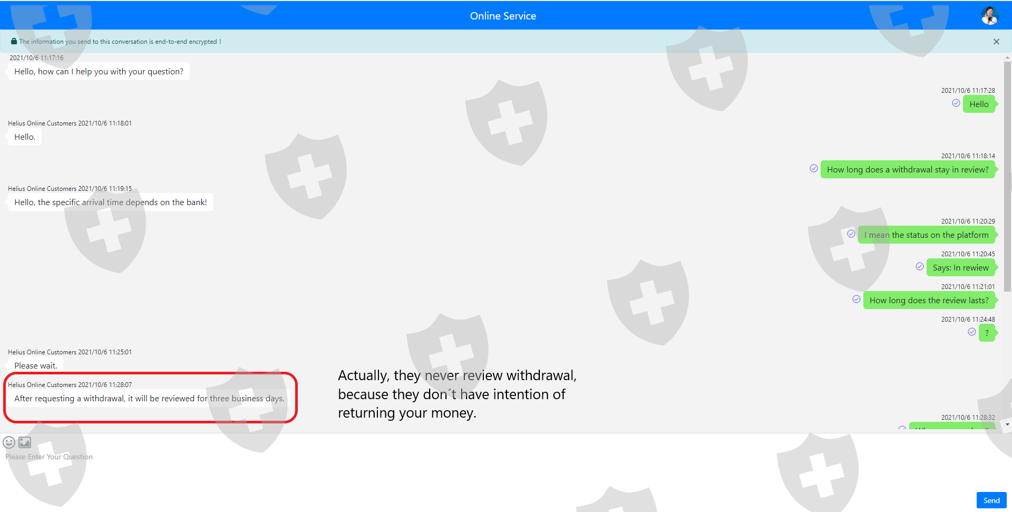Screen dimensions: 1012x512
Task: Click check icon beside the '?' message
Action: pos(972,332)
